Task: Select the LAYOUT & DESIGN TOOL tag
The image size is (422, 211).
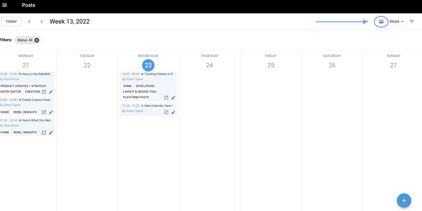Action: [140, 92]
